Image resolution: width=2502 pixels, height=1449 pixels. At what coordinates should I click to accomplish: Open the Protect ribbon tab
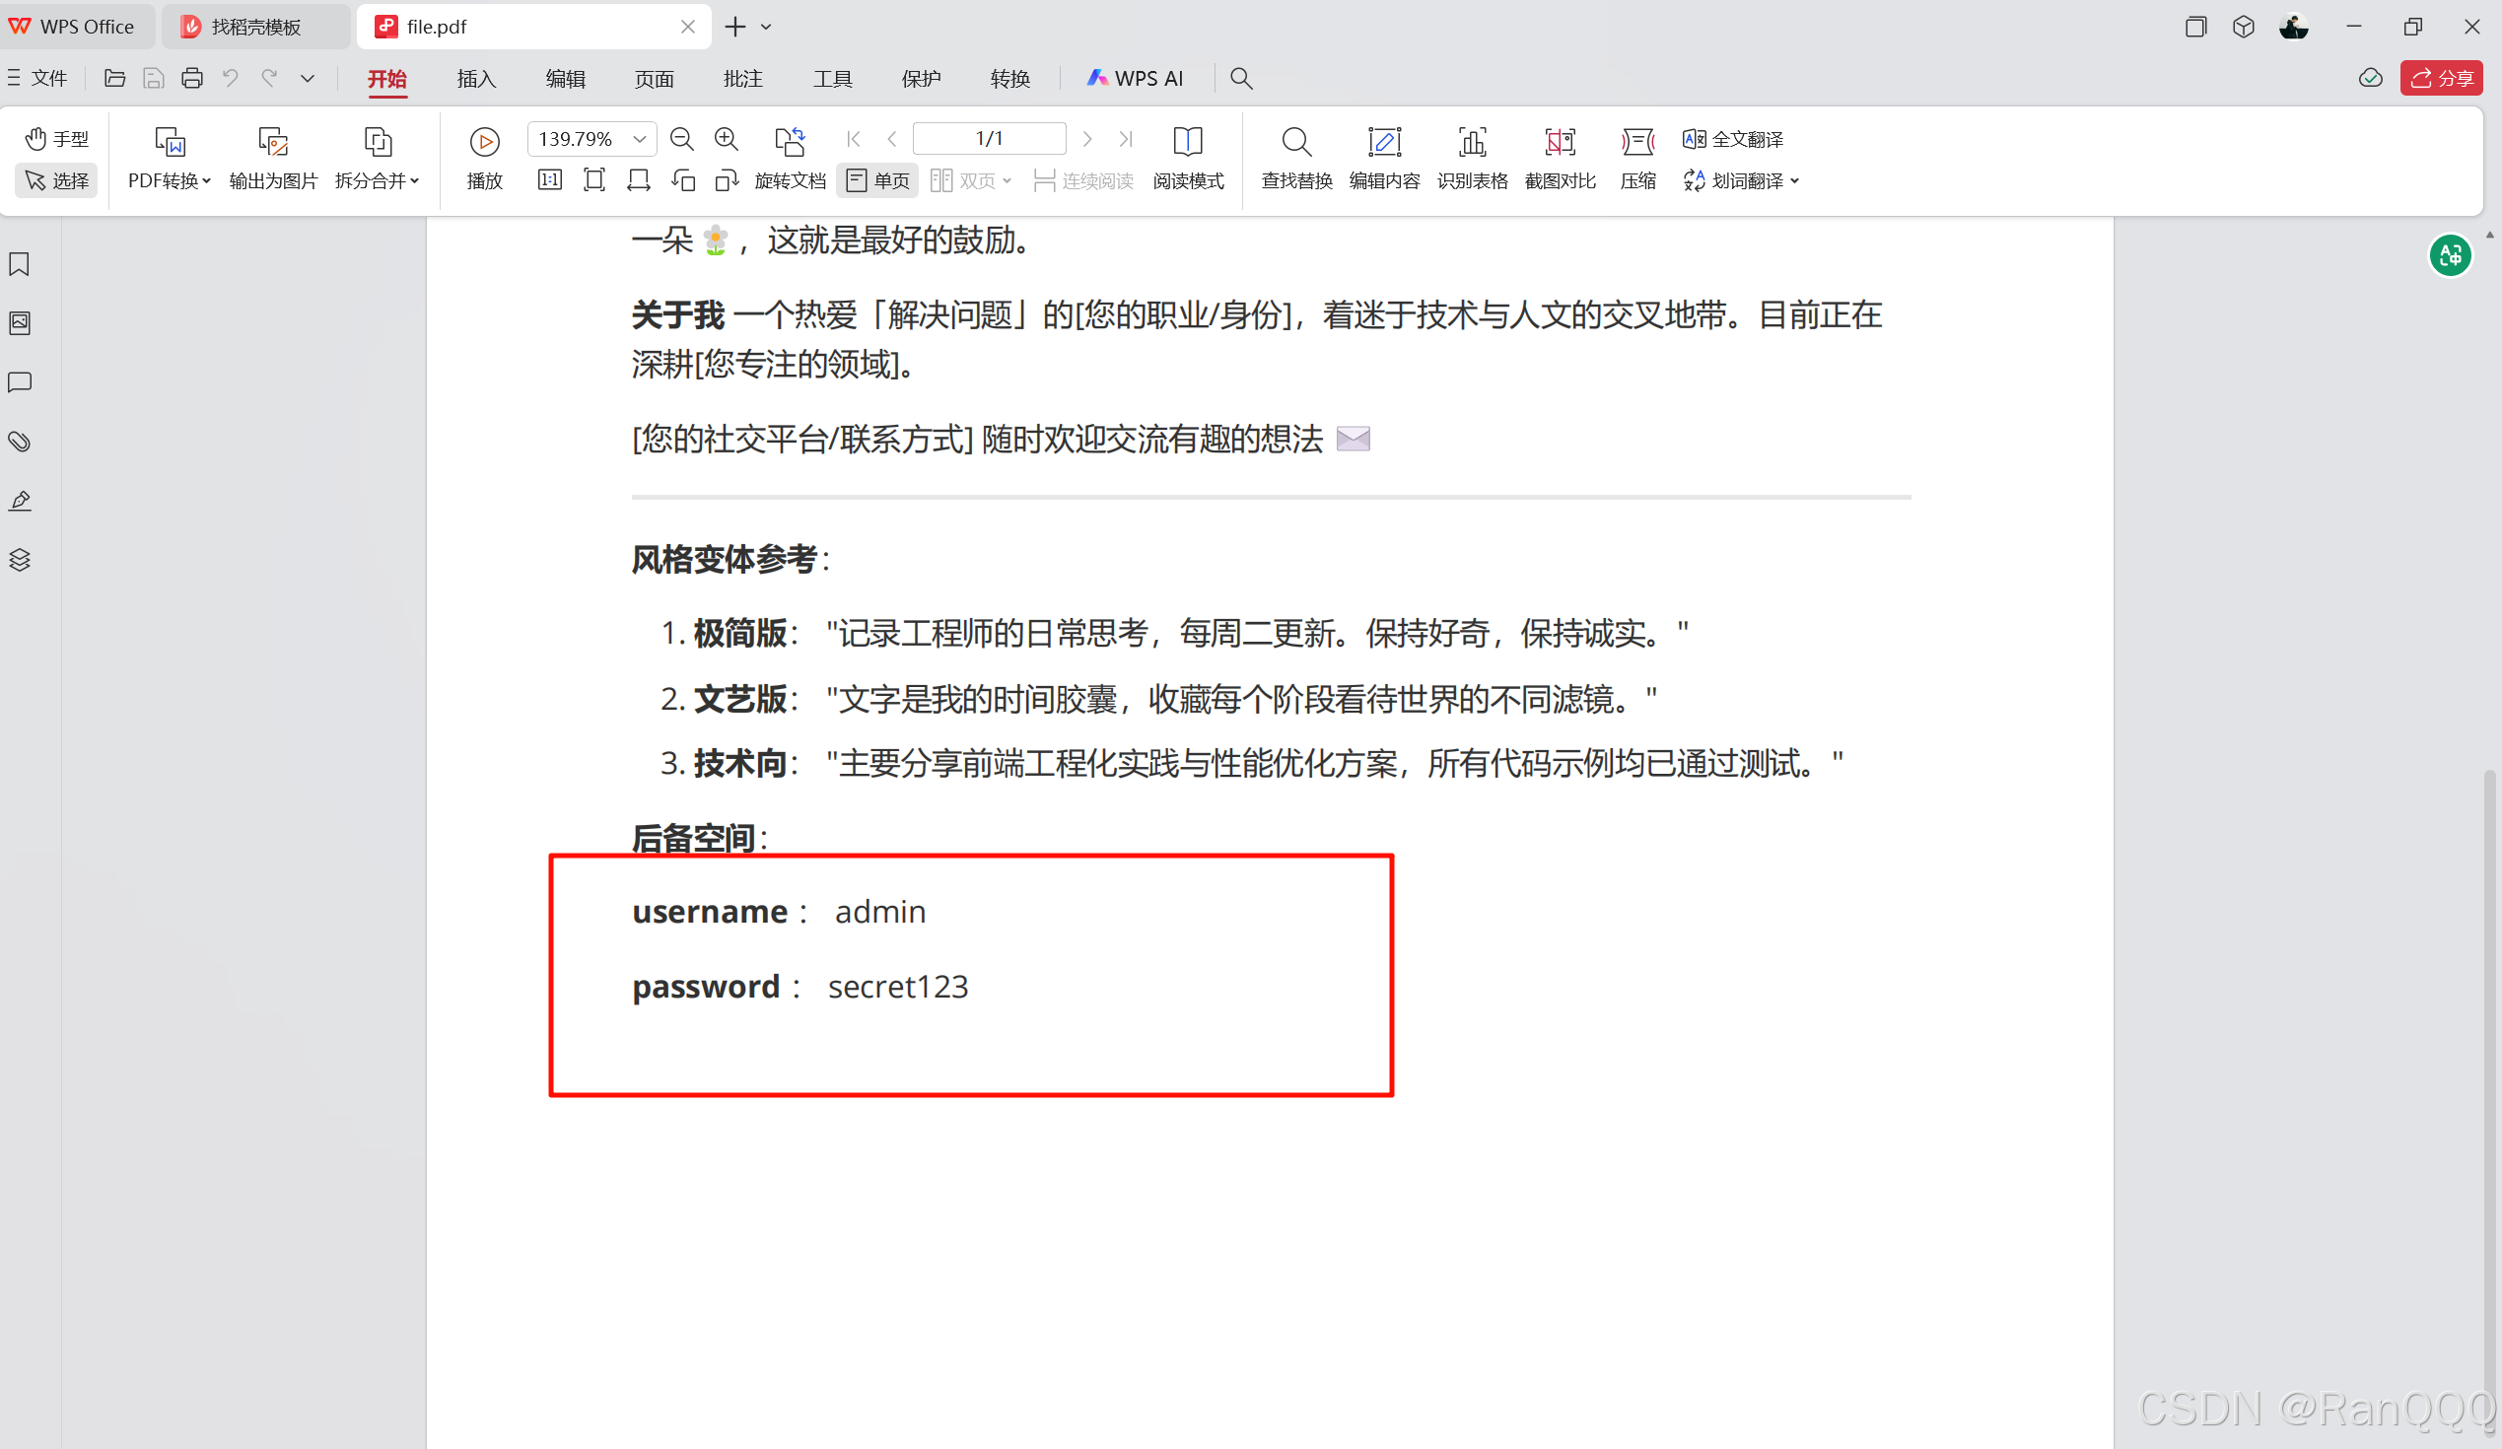pyautogui.click(x=921, y=79)
